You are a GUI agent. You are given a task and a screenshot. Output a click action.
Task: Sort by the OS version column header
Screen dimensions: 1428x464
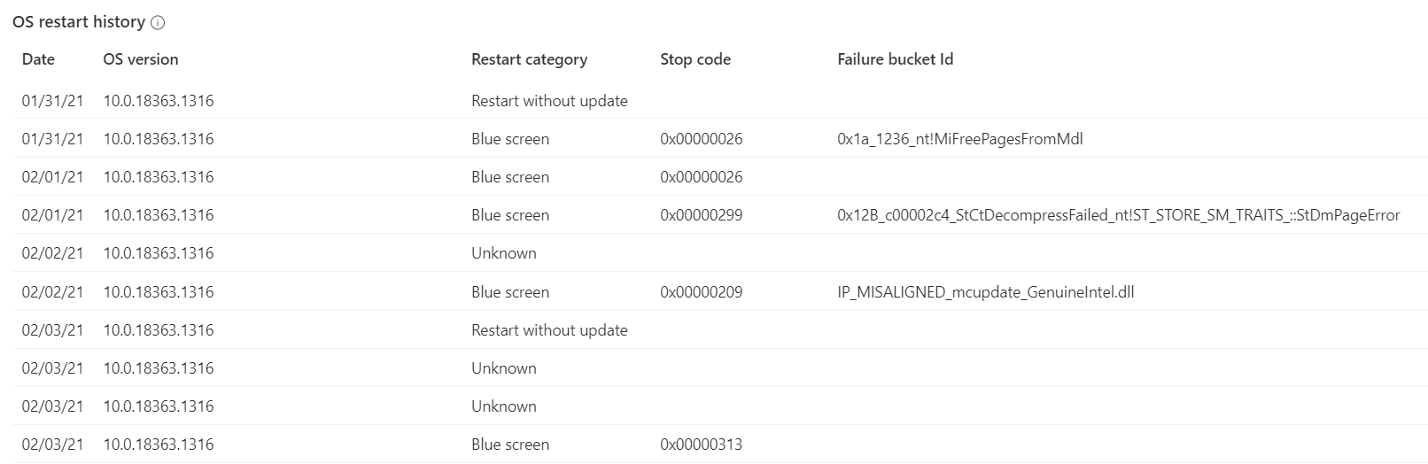point(140,59)
